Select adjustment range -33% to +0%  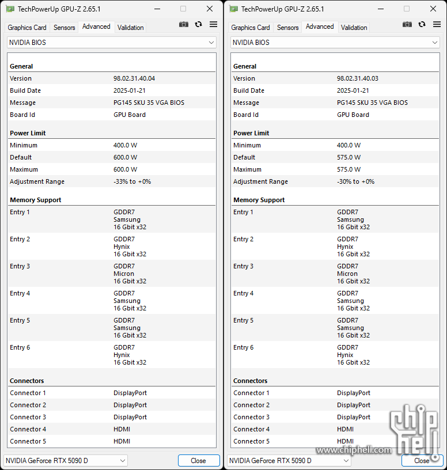click(132, 181)
